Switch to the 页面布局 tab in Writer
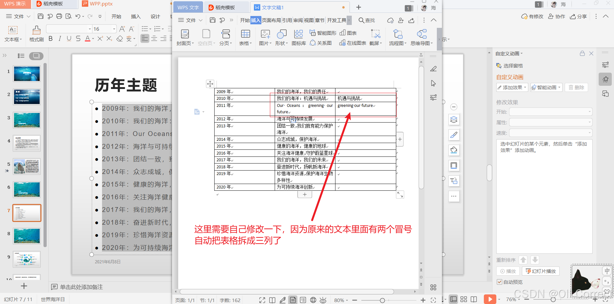 [x=272, y=20]
